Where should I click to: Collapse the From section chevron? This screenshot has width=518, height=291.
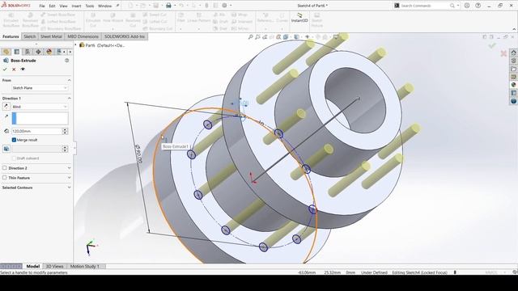click(x=69, y=80)
